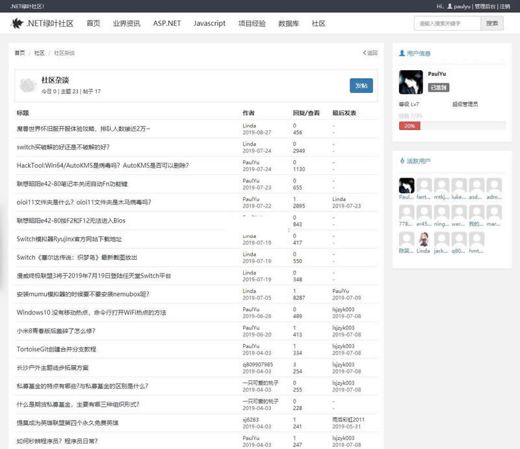Viewport: 520px width, 449px height.
Task: Open post Windows10 没有移动热点
Action: [91, 312]
